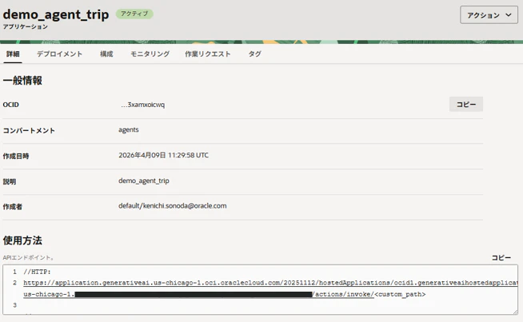
Task: Select the description value demo_agent_trip
Action: [x=144, y=181]
